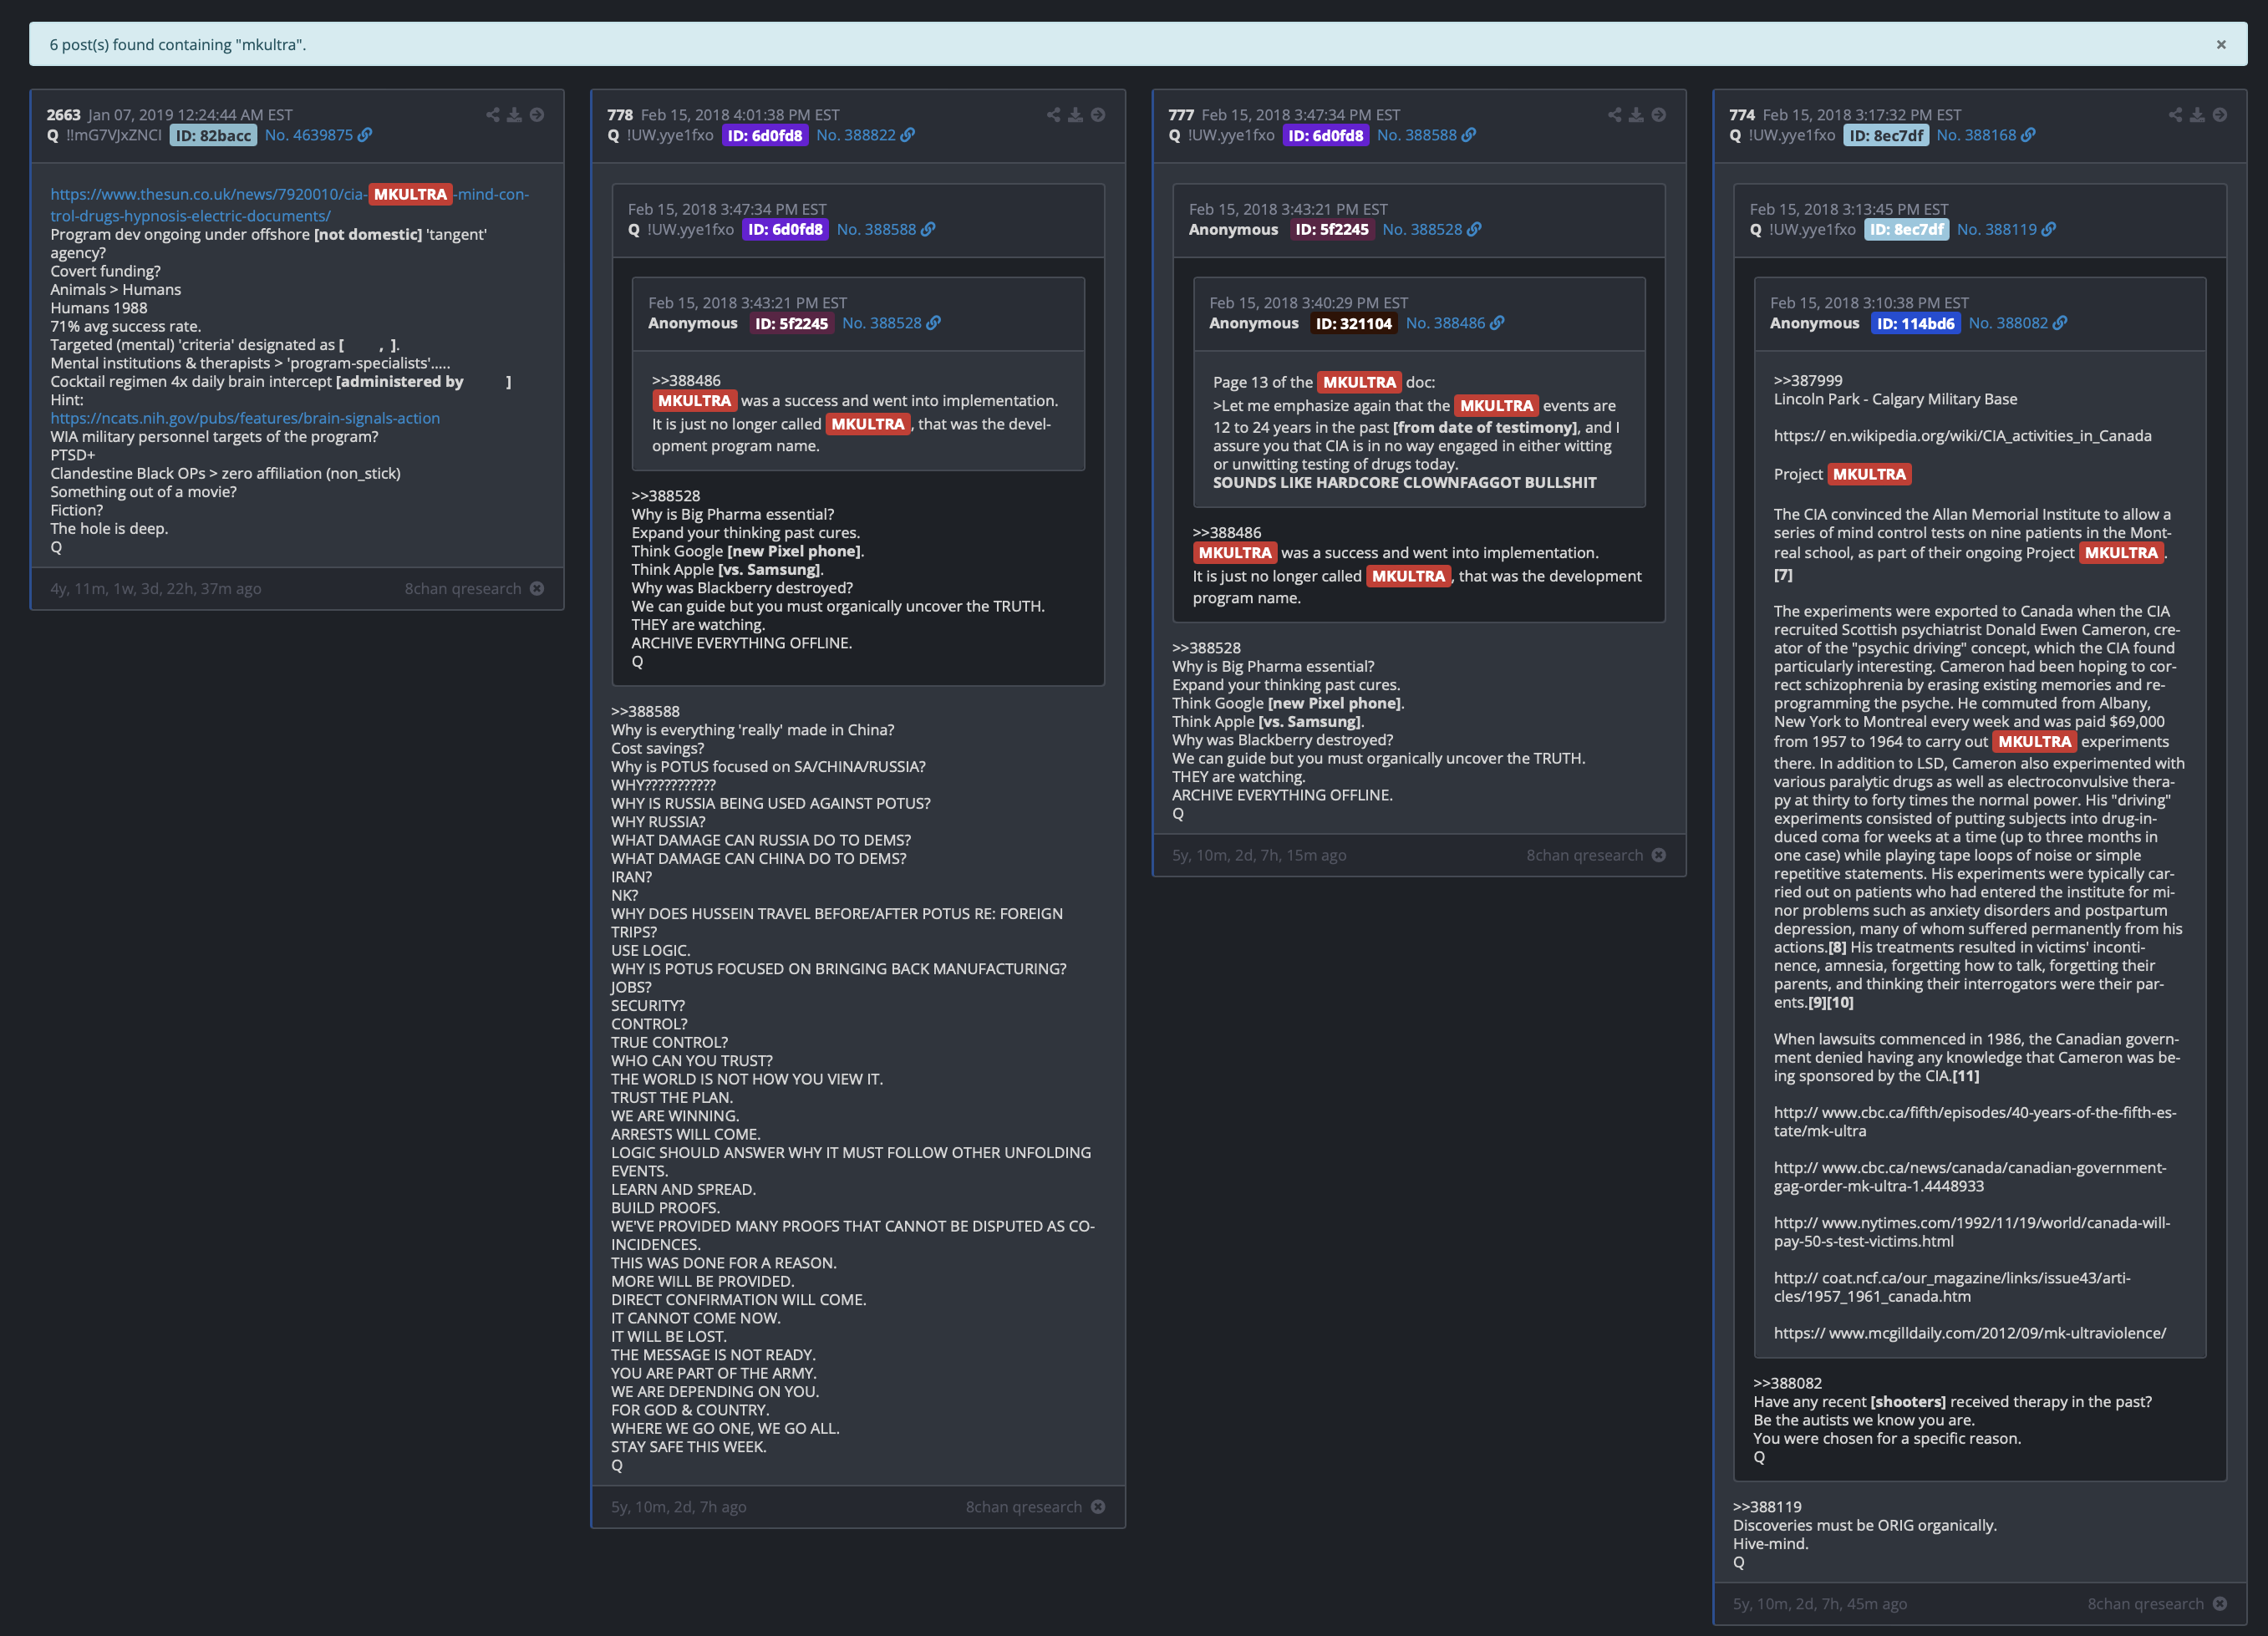Select post number 774 heading
This screenshot has height=1636, width=2268.
pos(1742,115)
